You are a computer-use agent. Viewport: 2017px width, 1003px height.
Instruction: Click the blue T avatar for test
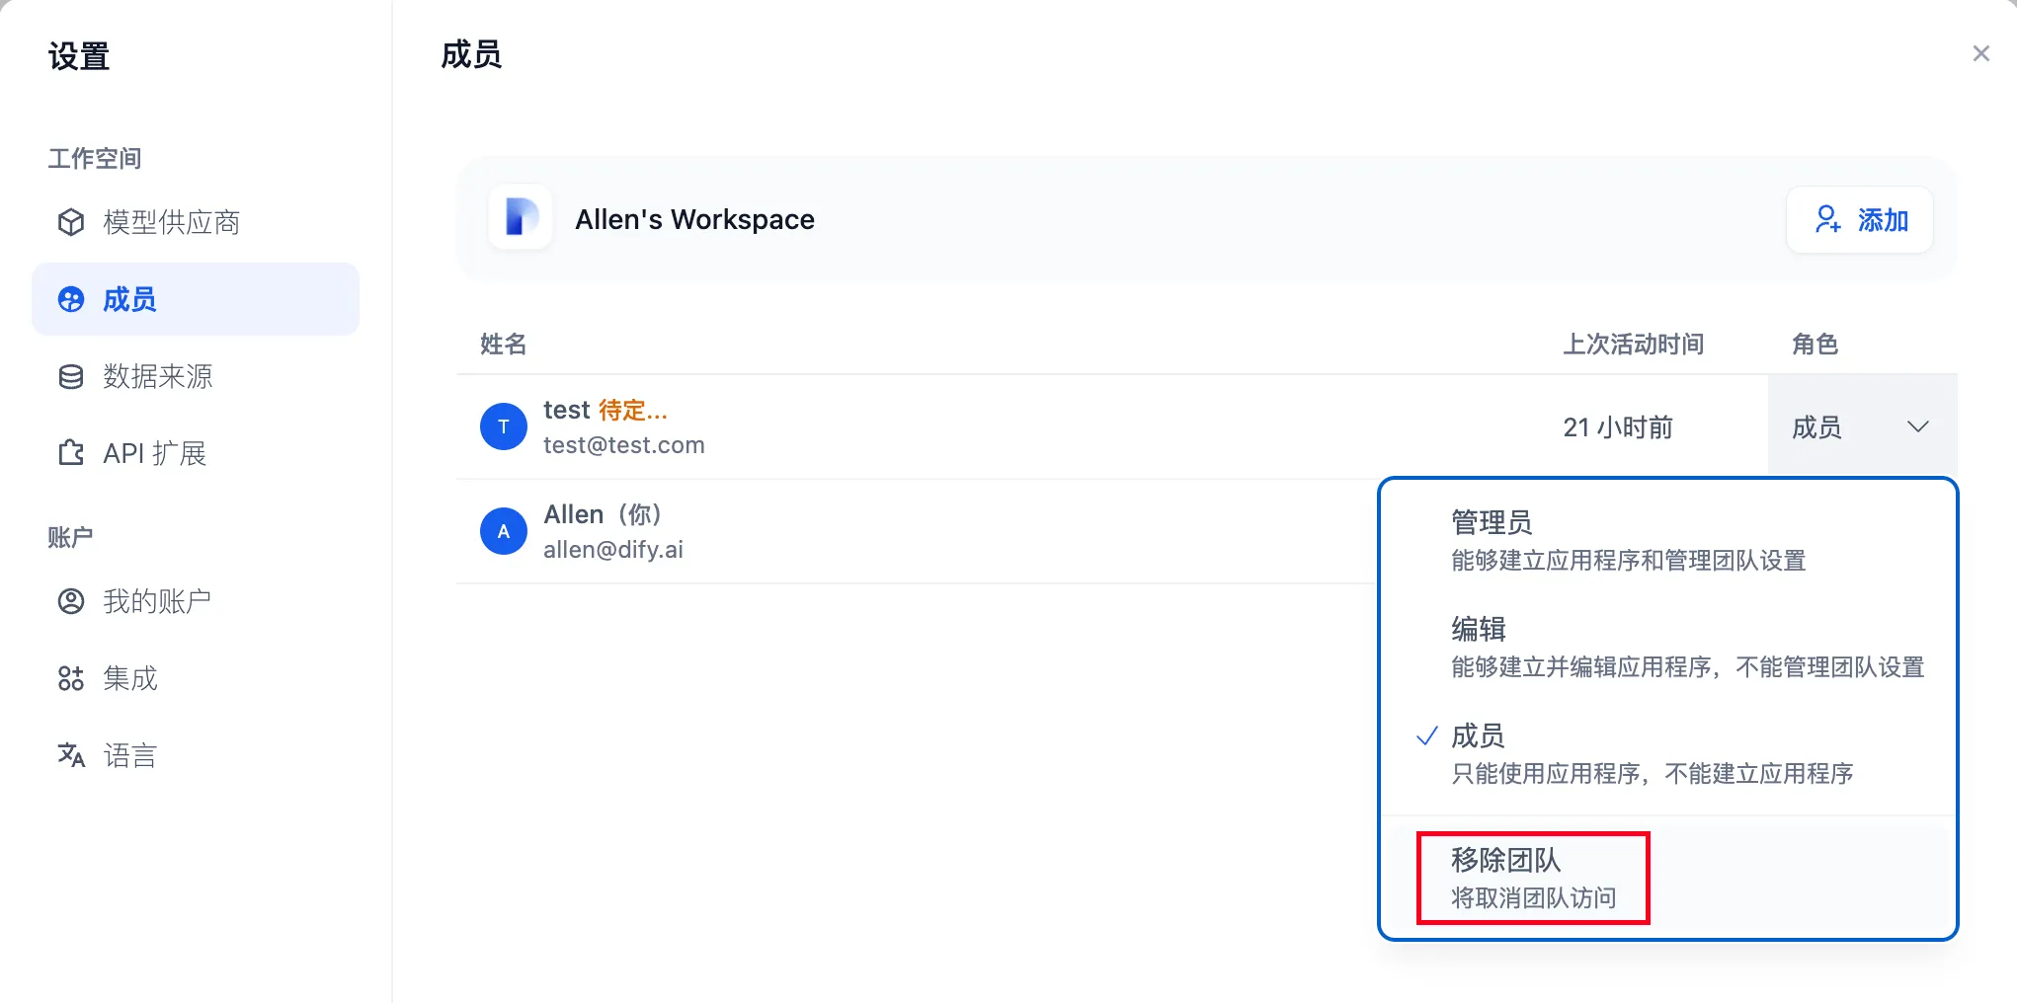click(x=504, y=426)
